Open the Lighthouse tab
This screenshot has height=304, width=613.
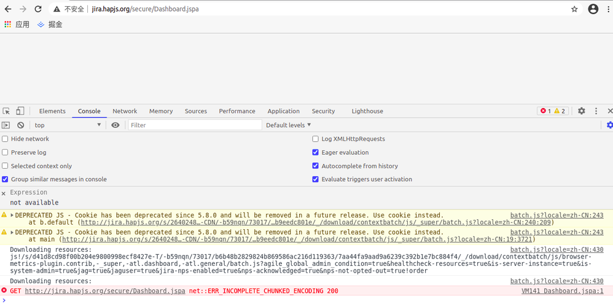click(x=367, y=111)
